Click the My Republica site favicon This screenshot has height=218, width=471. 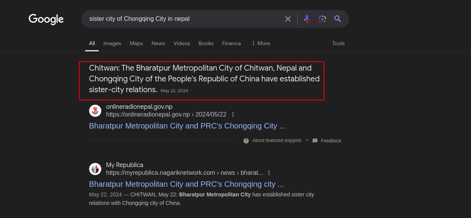click(95, 169)
